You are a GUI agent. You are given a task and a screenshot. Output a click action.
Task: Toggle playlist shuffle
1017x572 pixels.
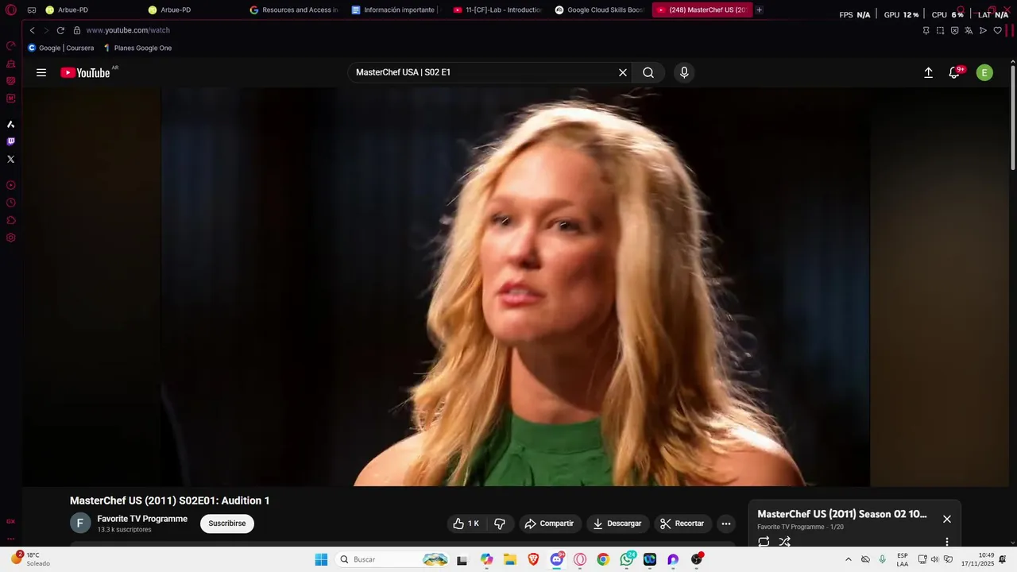tap(785, 542)
